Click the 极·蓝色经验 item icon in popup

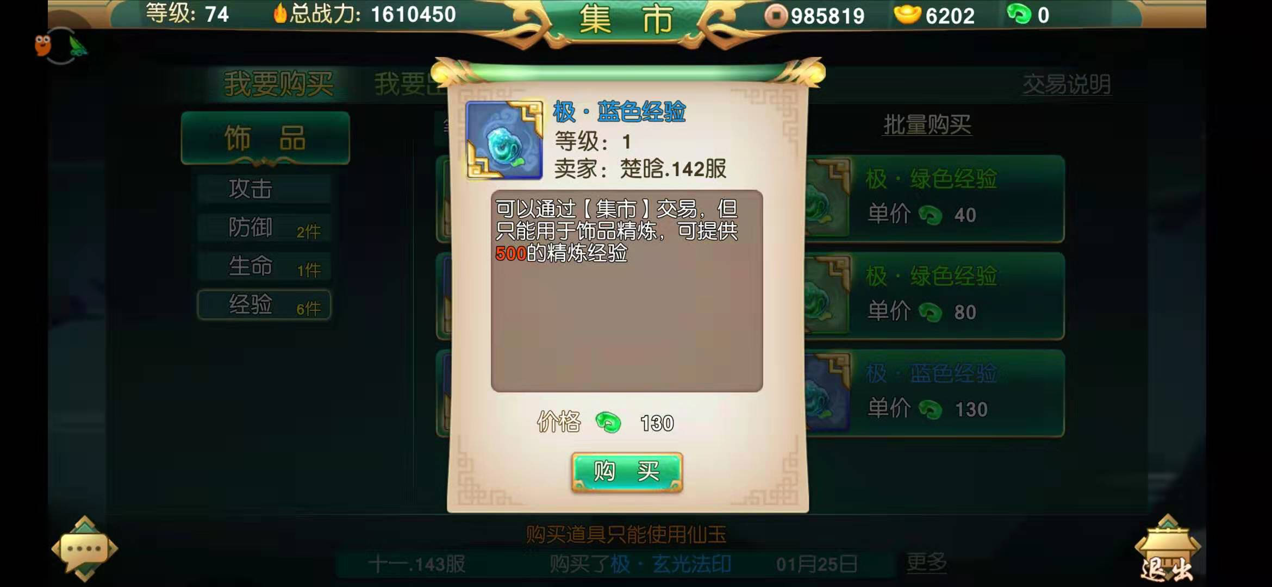[504, 140]
